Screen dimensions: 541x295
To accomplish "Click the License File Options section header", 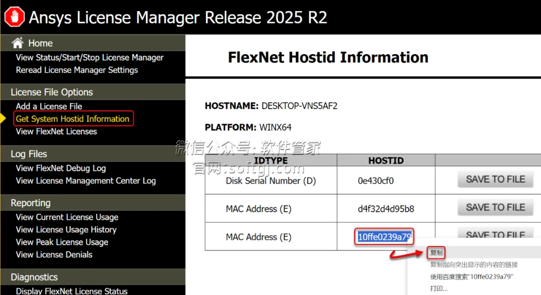I will point(52,92).
